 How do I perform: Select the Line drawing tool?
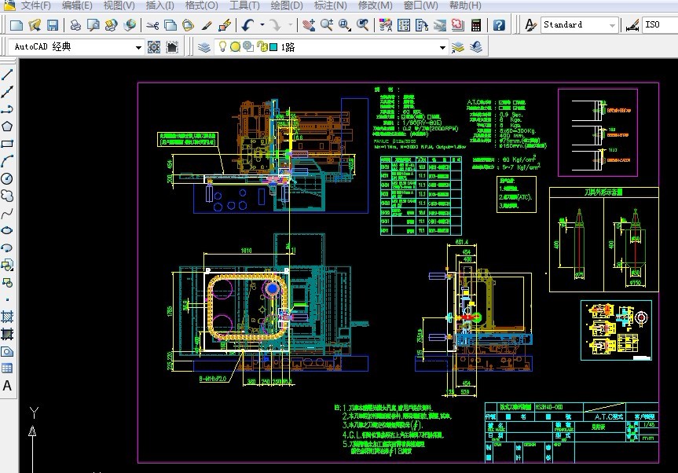tap(9, 75)
